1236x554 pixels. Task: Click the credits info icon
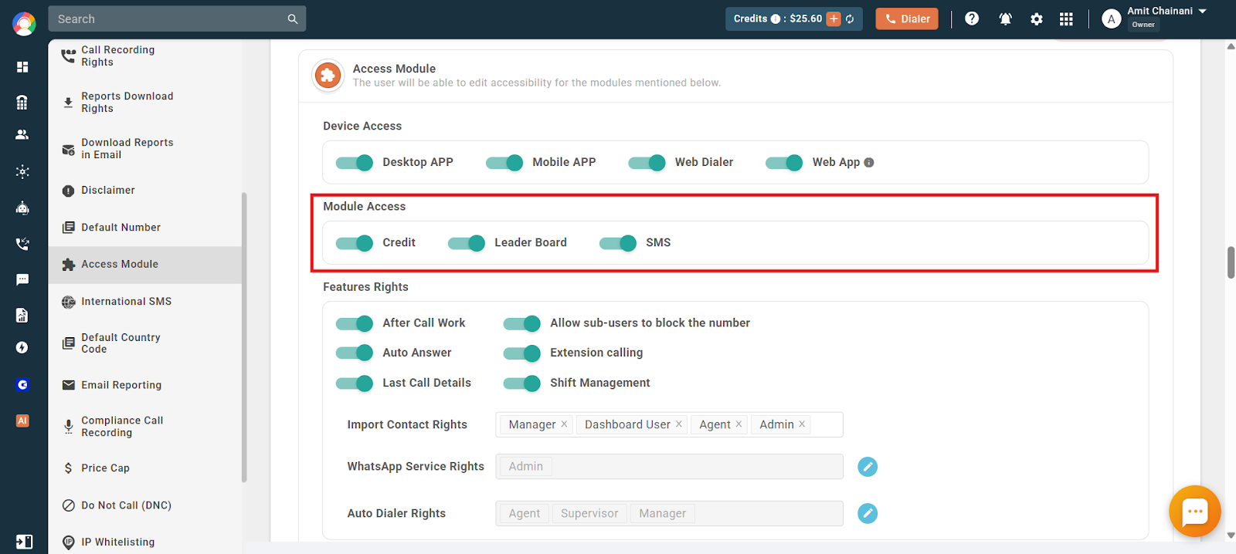(x=776, y=19)
